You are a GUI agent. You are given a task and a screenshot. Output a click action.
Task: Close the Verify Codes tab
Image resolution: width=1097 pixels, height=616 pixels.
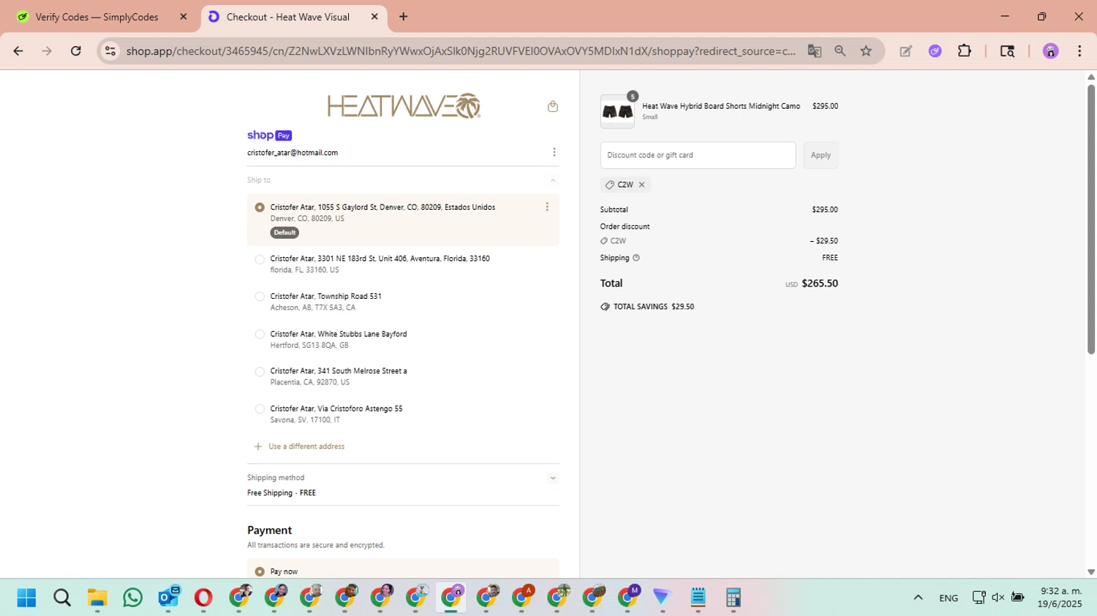click(x=184, y=17)
